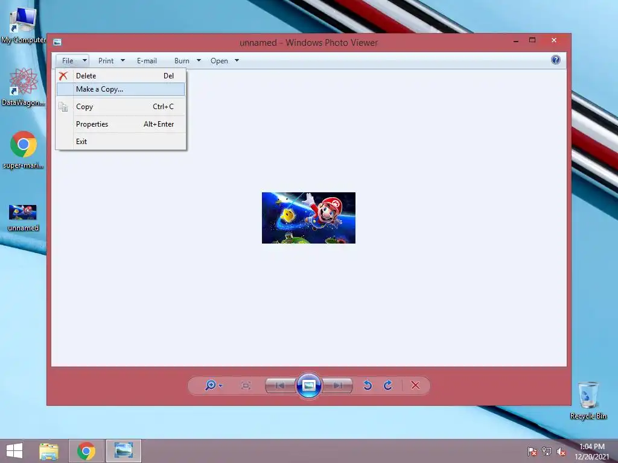This screenshot has height=463, width=618.
Task: Maximize the Photo Viewer window
Action: coord(532,40)
